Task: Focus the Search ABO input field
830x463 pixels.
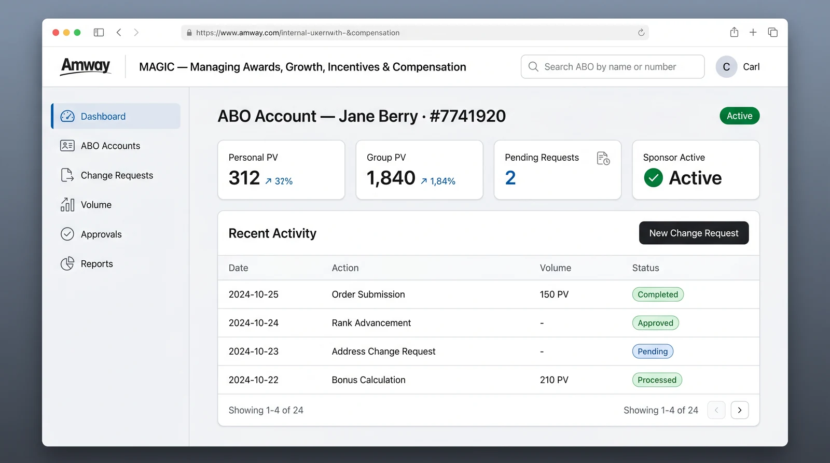Action: point(613,66)
